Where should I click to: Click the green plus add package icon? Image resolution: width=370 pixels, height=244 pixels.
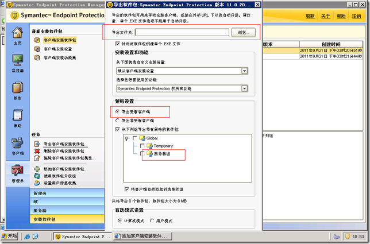37,169
